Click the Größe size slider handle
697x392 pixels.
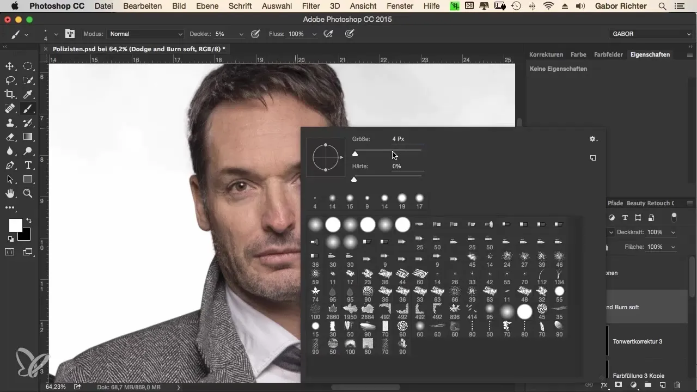coord(355,154)
